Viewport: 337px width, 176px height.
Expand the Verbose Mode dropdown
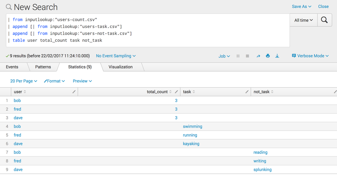pyautogui.click(x=310, y=56)
